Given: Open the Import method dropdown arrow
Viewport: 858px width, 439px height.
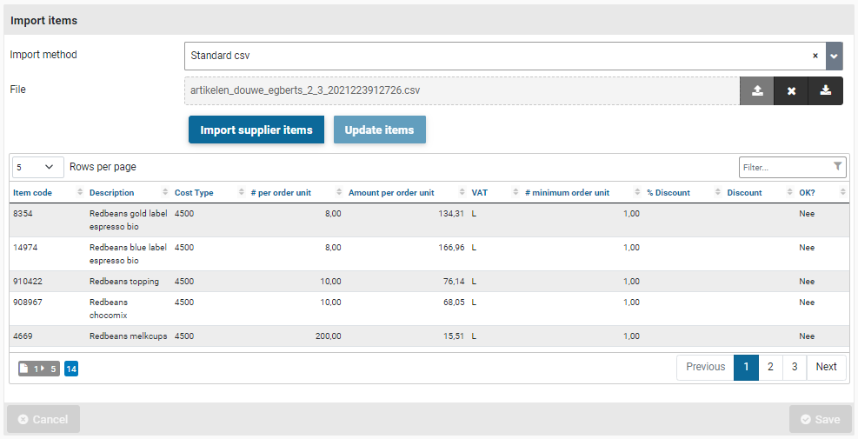Looking at the screenshot, I should [x=835, y=56].
